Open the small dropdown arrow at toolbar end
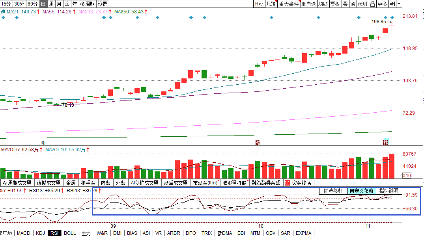Image resolution: width=424 pixels, height=236 pixels. [x=399, y=4]
